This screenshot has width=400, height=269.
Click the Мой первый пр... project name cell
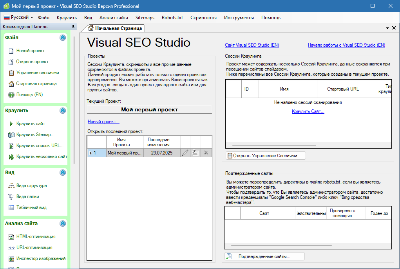[x=125, y=153]
